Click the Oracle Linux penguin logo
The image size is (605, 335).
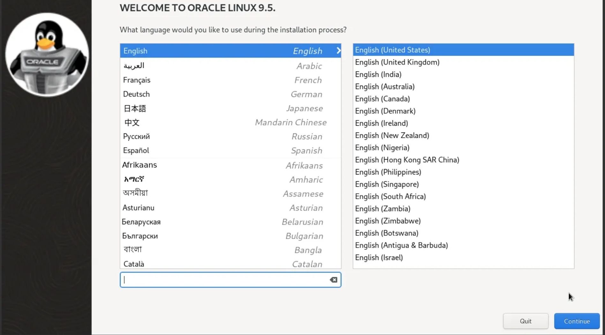tap(47, 55)
